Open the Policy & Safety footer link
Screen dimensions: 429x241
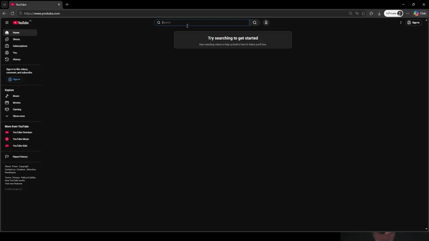click(x=28, y=177)
